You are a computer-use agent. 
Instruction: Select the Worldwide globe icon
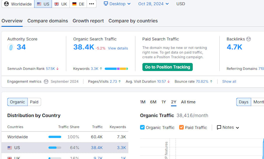tap(6, 4)
